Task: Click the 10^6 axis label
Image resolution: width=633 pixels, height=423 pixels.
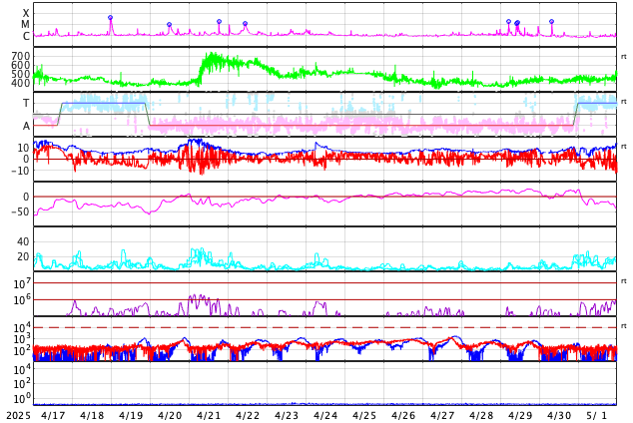Action: [x=22, y=300]
